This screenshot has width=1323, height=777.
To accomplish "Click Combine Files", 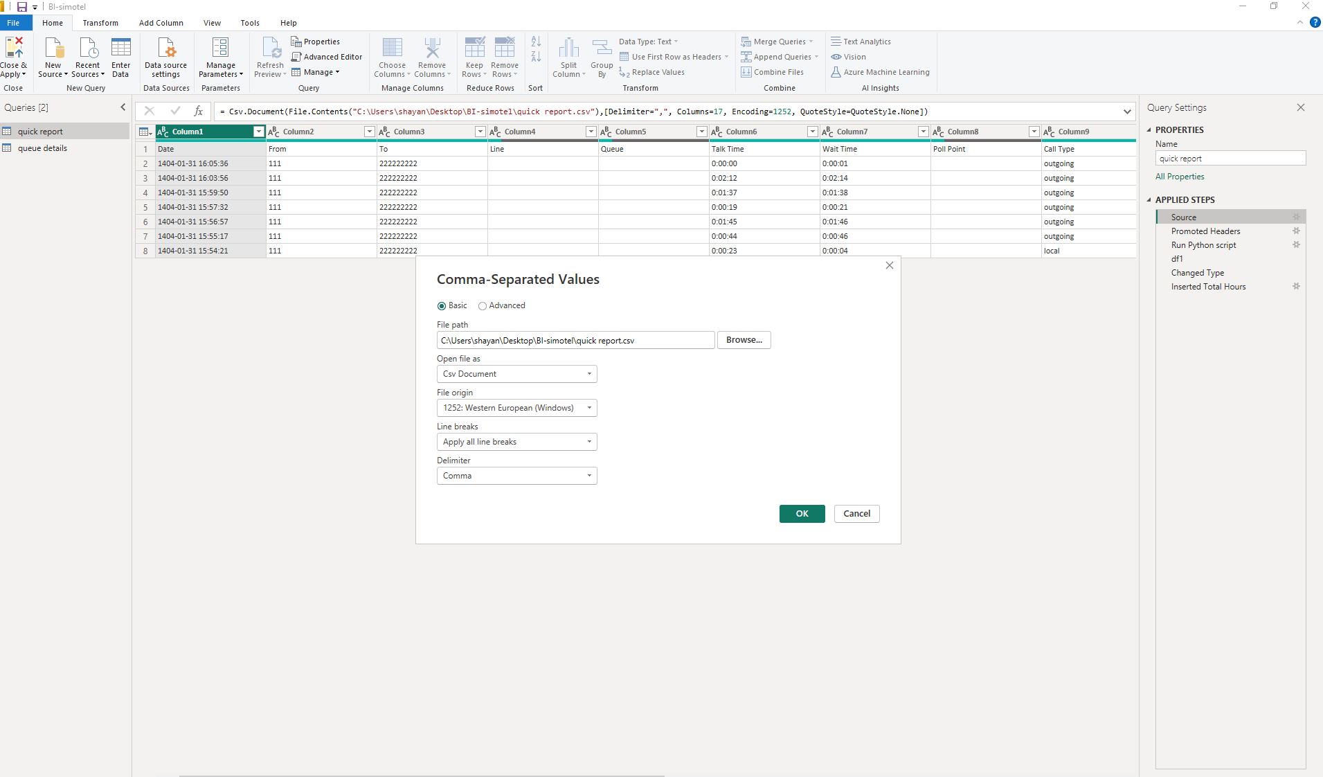I will [772, 72].
